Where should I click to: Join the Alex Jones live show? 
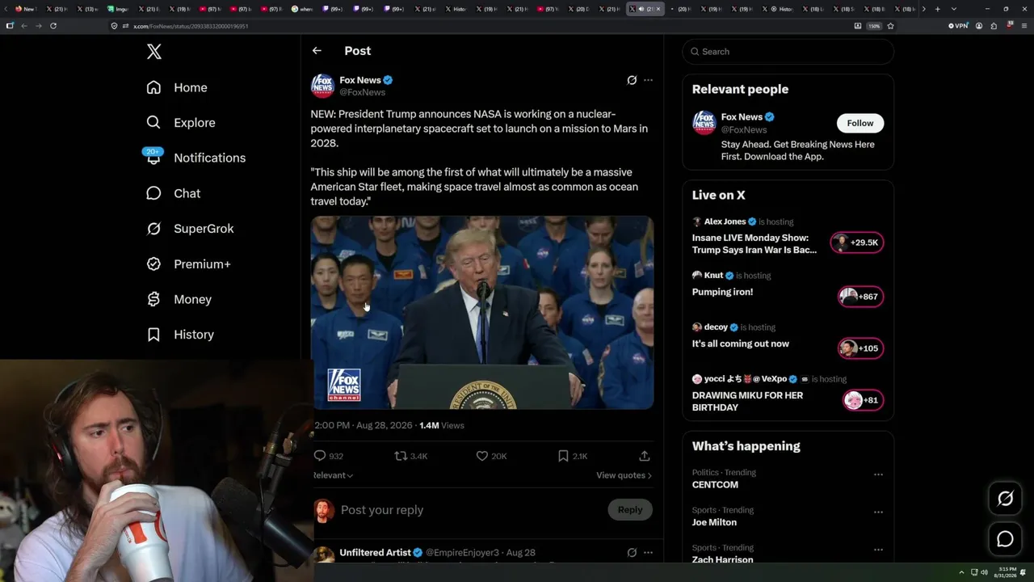pyautogui.click(x=754, y=244)
